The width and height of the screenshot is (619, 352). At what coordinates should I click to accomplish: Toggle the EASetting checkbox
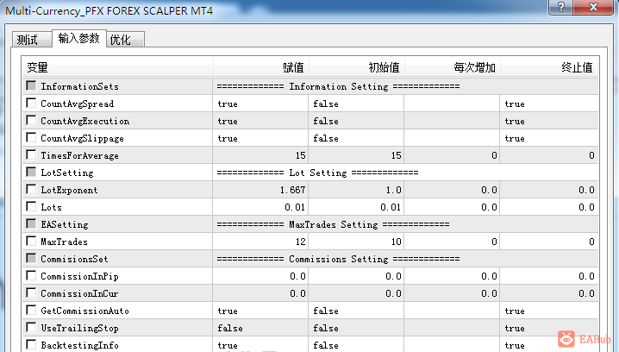coord(31,223)
